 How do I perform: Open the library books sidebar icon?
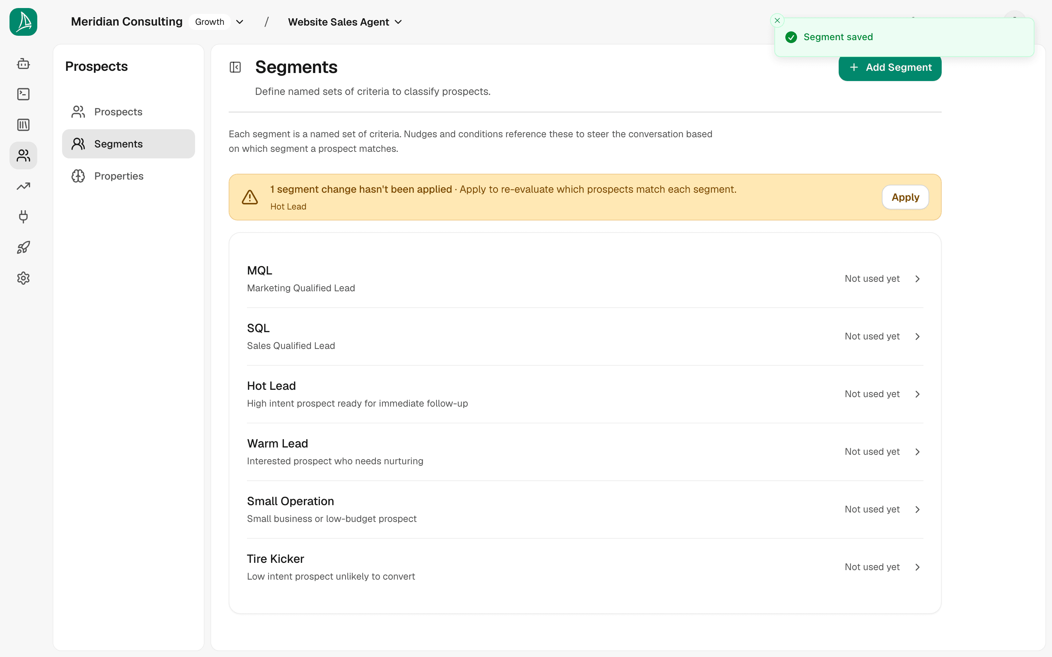pos(23,125)
